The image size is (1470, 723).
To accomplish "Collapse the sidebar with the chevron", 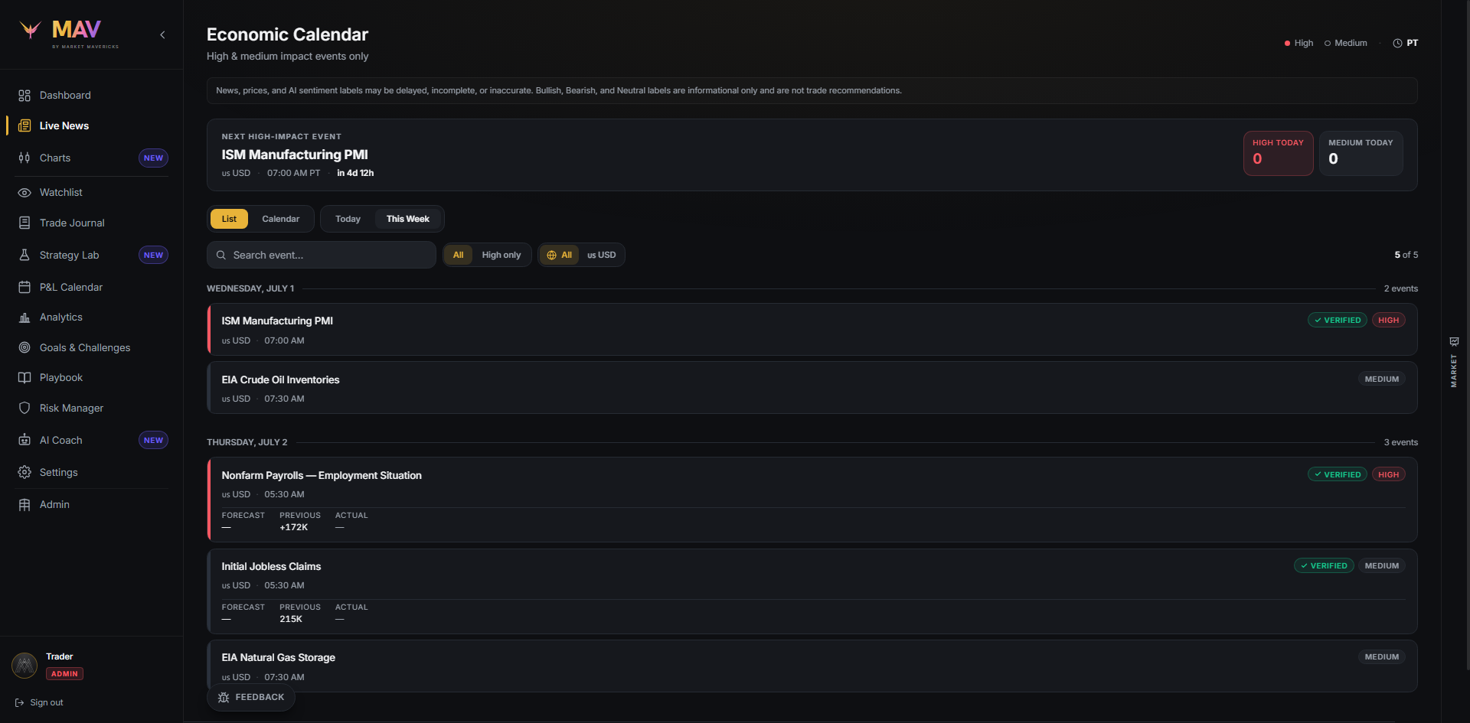I will [x=162, y=35].
